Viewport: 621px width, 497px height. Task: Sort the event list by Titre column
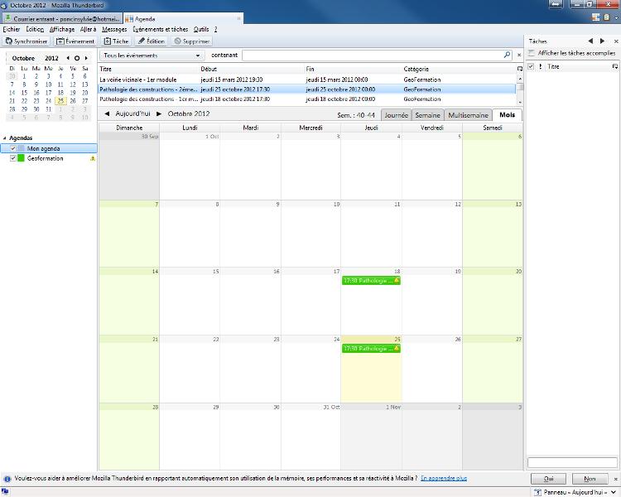tap(149, 69)
